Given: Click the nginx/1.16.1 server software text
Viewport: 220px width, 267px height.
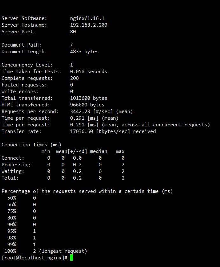Looking at the screenshot, I should [87, 18].
